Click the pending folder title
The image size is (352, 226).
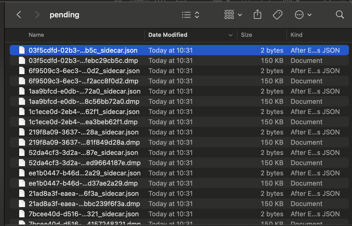click(x=64, y=15)
